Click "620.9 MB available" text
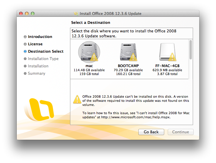This screenshot has width=216, height=163. point(167,70)
